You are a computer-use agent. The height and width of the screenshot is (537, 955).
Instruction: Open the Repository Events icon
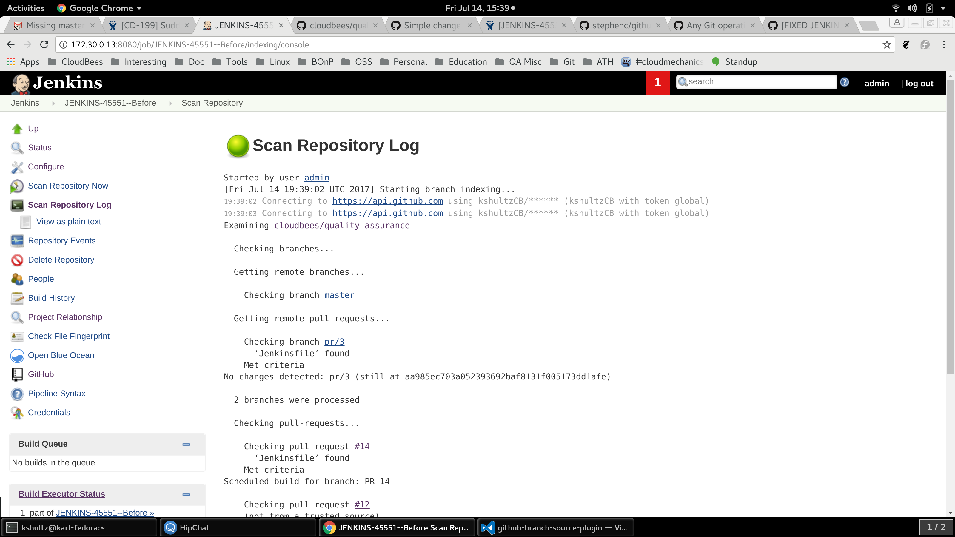17,241
